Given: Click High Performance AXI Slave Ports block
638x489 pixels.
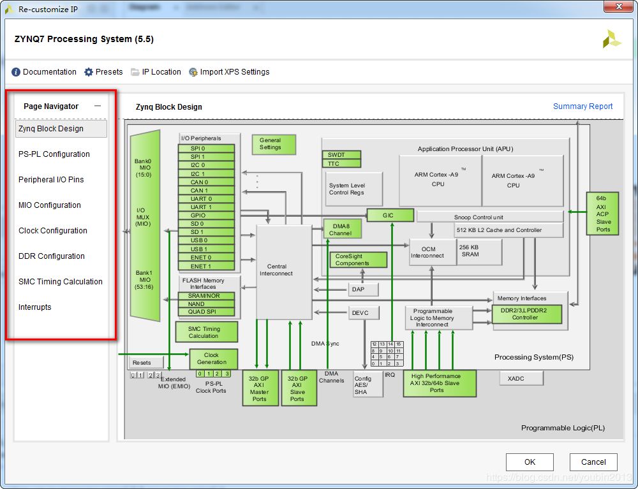Looking at the screenshot, I should tap(440, 383).
